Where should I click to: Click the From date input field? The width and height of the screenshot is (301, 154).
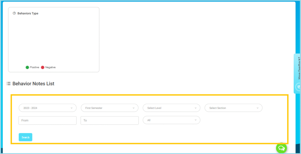pos(48,120)
